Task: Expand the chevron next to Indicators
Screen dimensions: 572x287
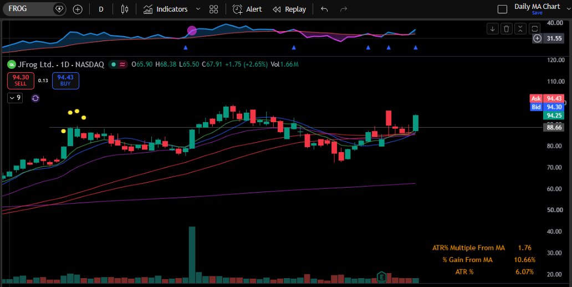Action: pos(198,9)
